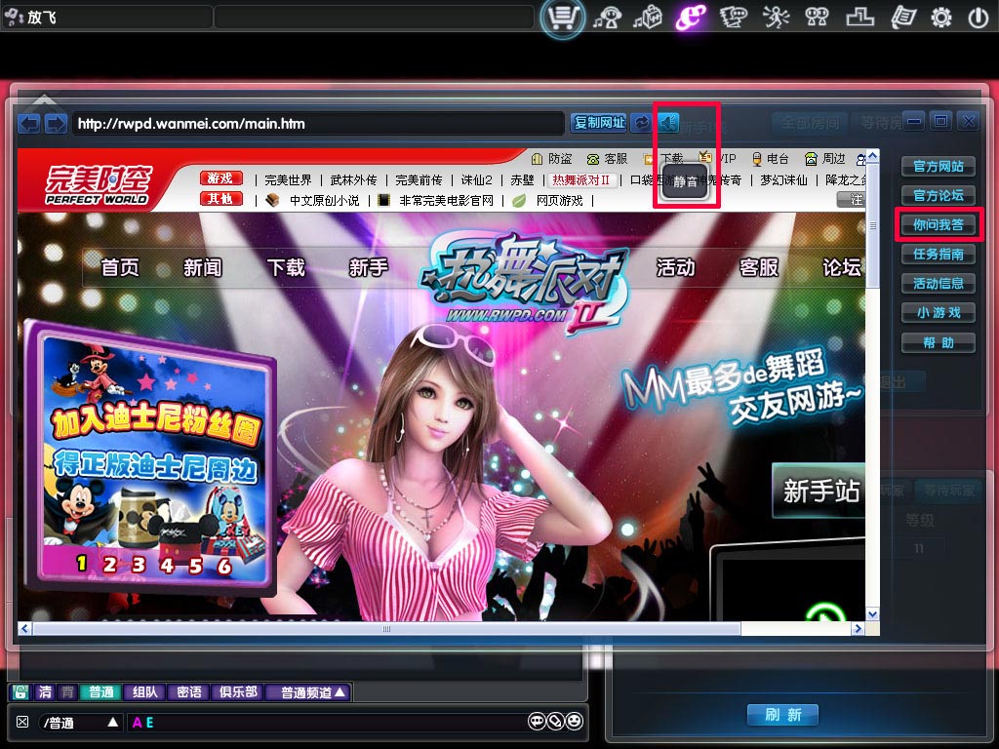
Task: Open the chat notebook icon
Action: [733, 18]
